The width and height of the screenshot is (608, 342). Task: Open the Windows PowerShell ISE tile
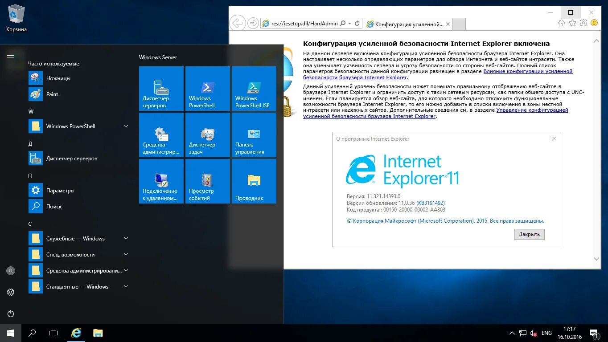pos(254,89)
